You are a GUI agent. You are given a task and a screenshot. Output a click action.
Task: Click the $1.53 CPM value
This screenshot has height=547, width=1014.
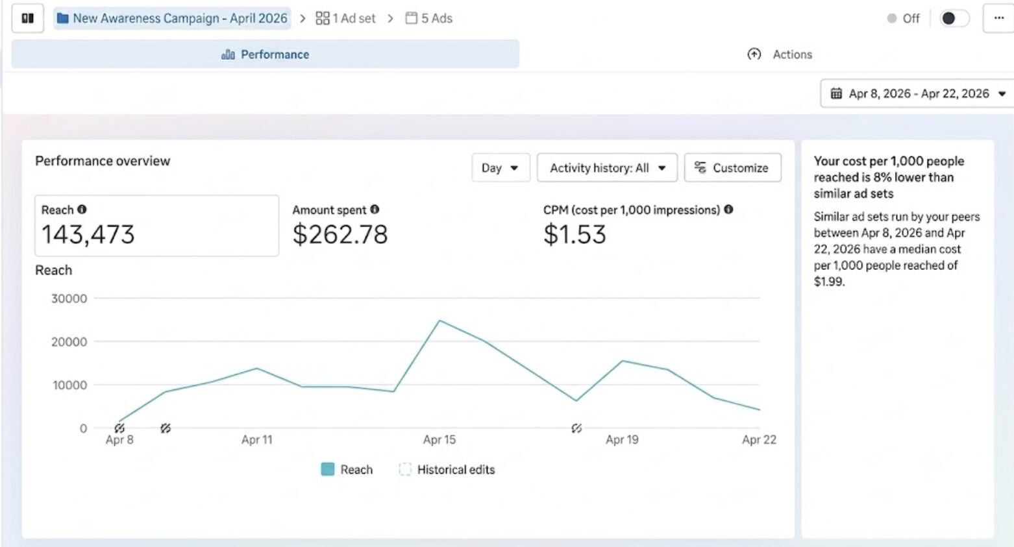pos(575,234)
